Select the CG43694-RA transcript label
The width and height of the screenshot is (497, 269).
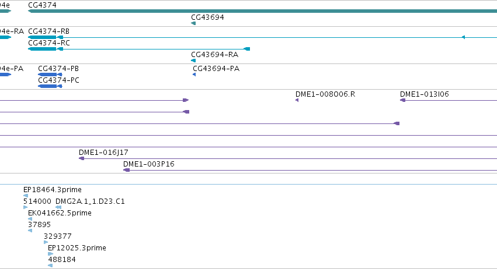[x=214, y=55]
